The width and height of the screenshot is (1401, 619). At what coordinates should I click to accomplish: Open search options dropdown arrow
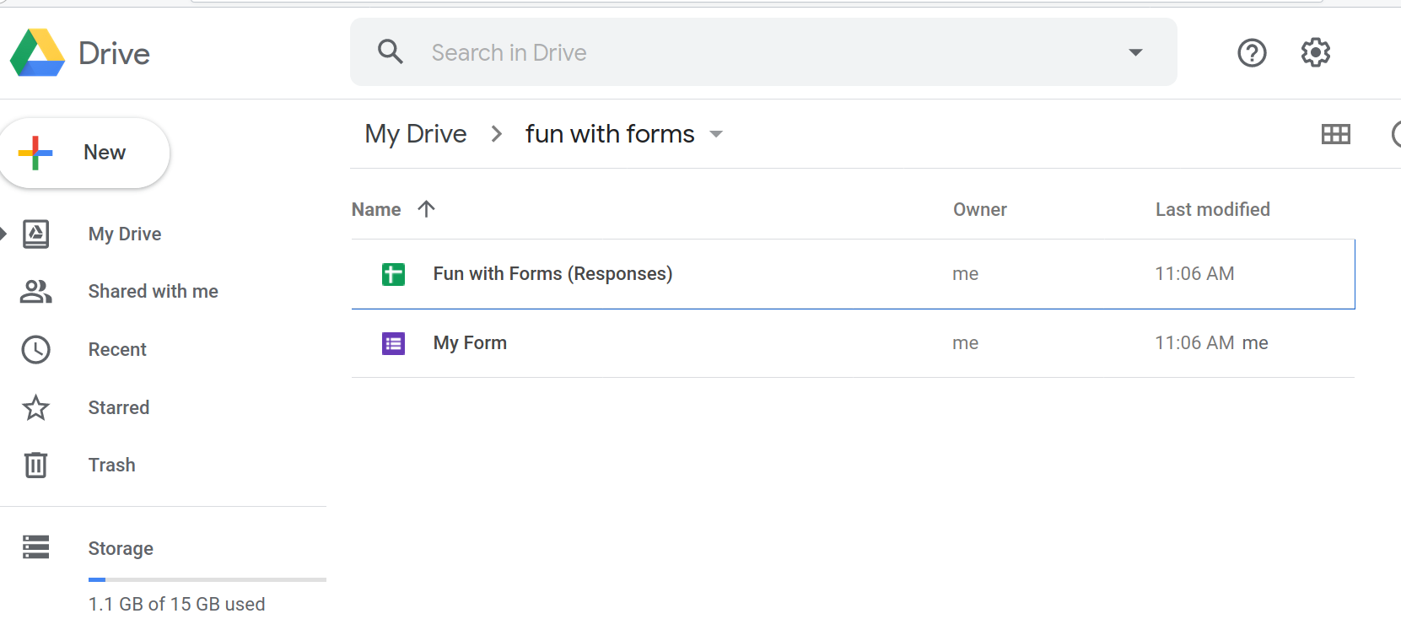(x=1135, y=52)
